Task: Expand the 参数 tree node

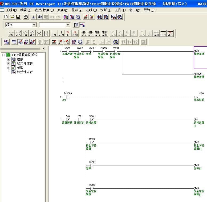Action: tap(9, 68)
